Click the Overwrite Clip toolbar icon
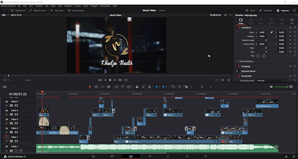 tap(123, 87)
